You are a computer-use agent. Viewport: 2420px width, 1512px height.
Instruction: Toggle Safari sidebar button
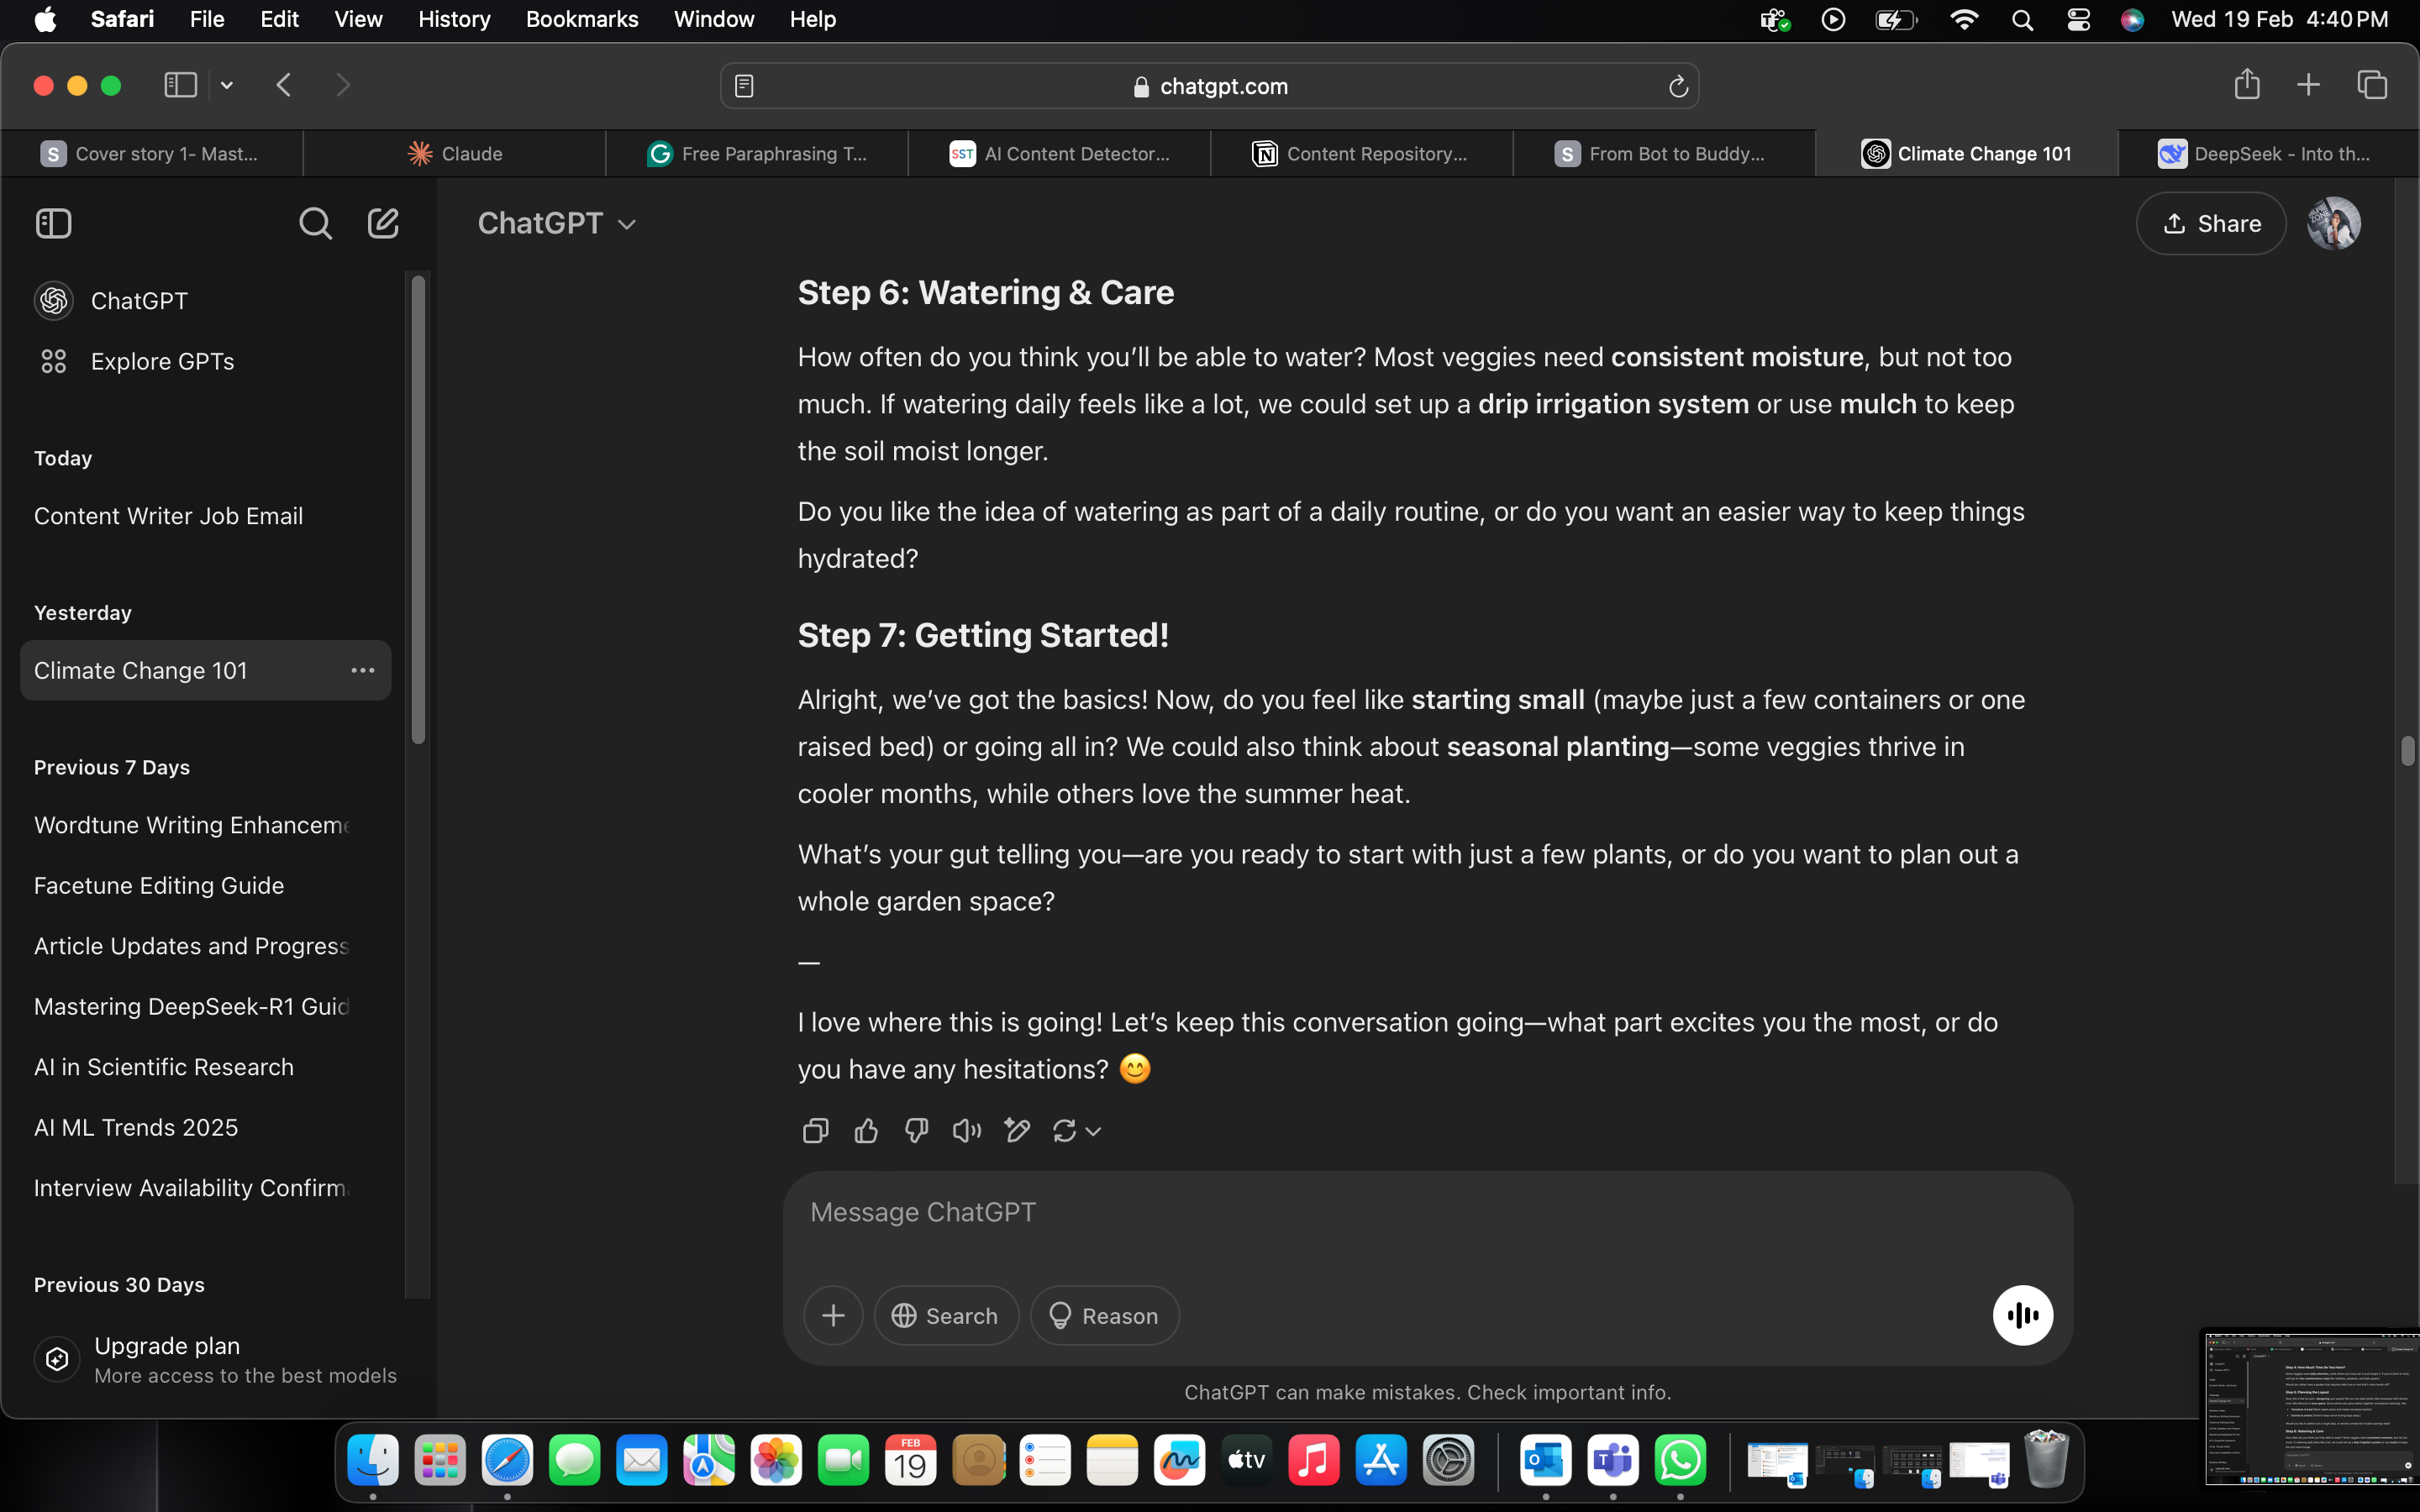click(x=180, y=85)
